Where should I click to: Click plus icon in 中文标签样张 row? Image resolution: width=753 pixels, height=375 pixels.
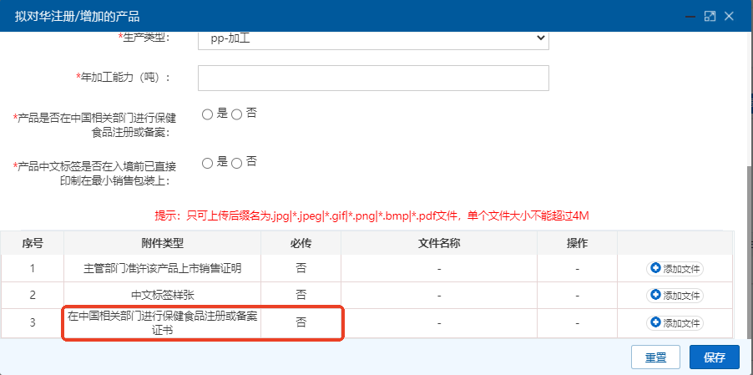(655, 294)
